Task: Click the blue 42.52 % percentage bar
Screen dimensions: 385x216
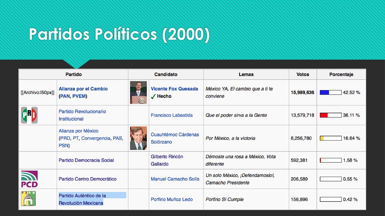Action: point(330,92)
